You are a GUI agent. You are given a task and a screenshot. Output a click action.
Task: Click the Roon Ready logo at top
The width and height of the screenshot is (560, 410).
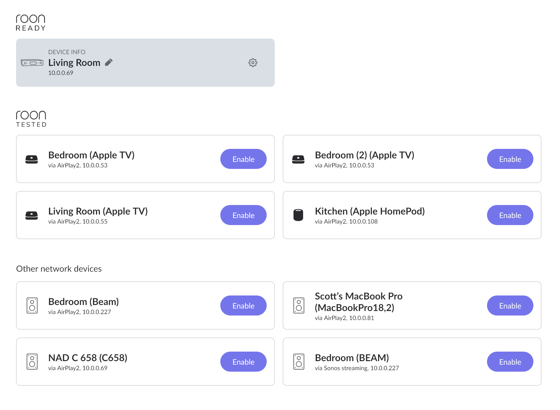[31, 23]
